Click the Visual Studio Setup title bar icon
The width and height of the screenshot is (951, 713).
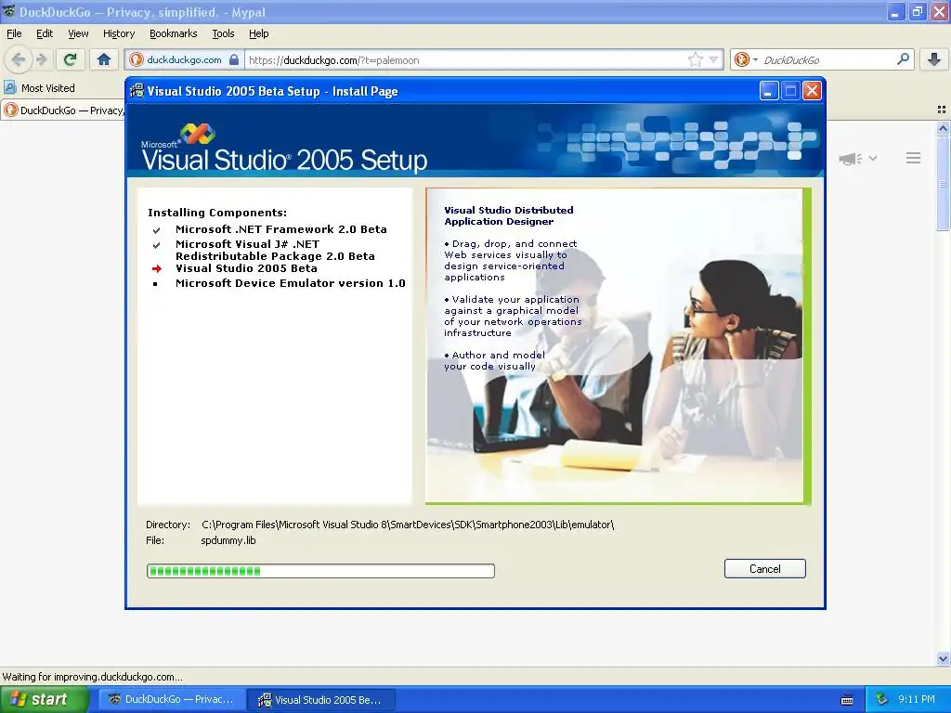point(137,91)
